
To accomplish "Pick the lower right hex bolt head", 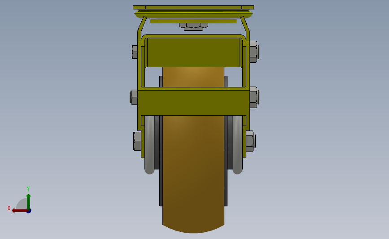I will tap(250, 141).
